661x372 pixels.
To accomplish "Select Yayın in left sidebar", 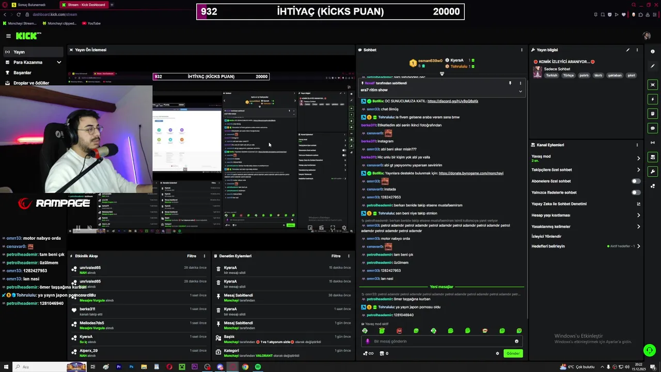I will [34, 52].
